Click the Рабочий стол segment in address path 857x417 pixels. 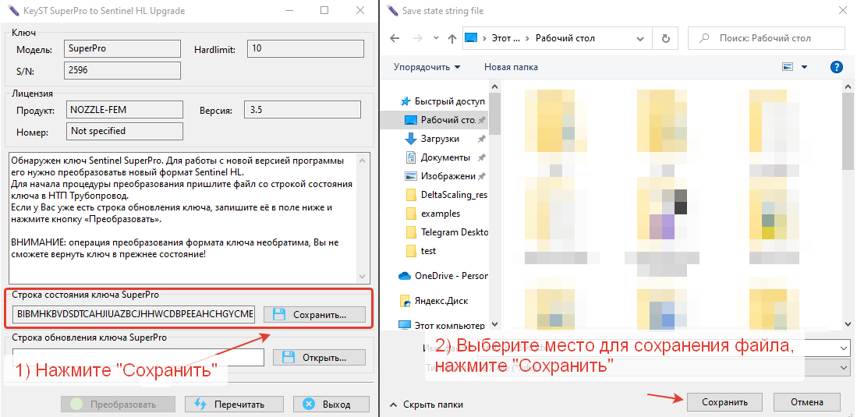(x=565, y=38)
